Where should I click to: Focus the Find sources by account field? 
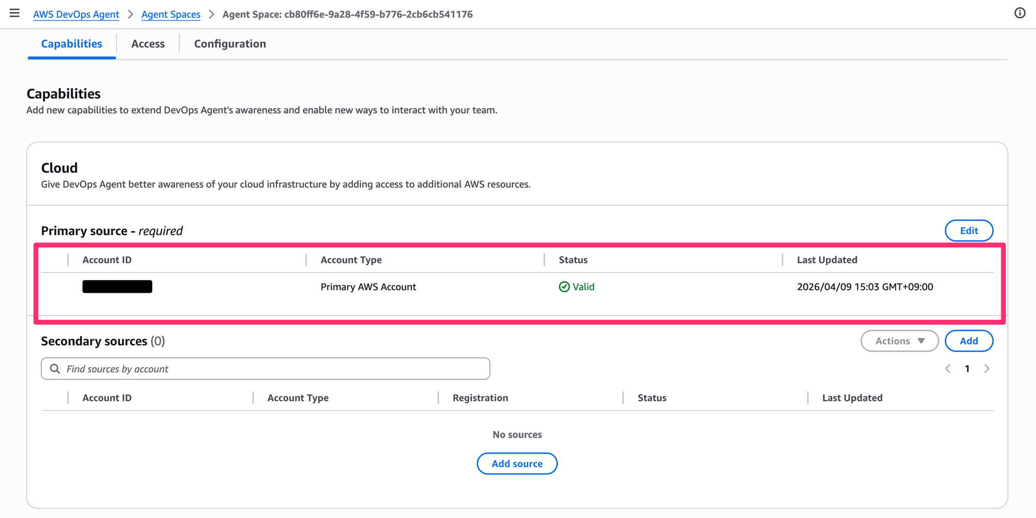click(275, 369)
